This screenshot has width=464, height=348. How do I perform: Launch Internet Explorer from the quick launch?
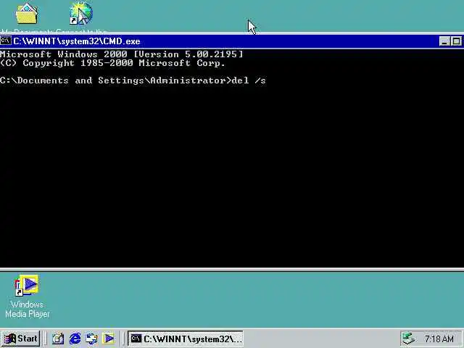tap(75, 339)
